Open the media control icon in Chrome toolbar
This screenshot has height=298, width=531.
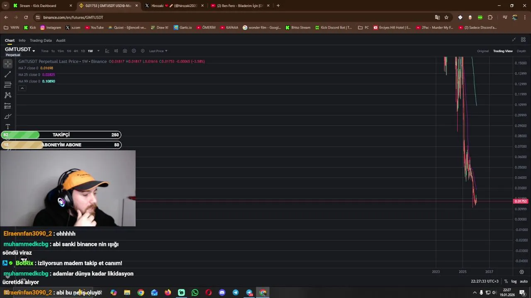[505, 17]
